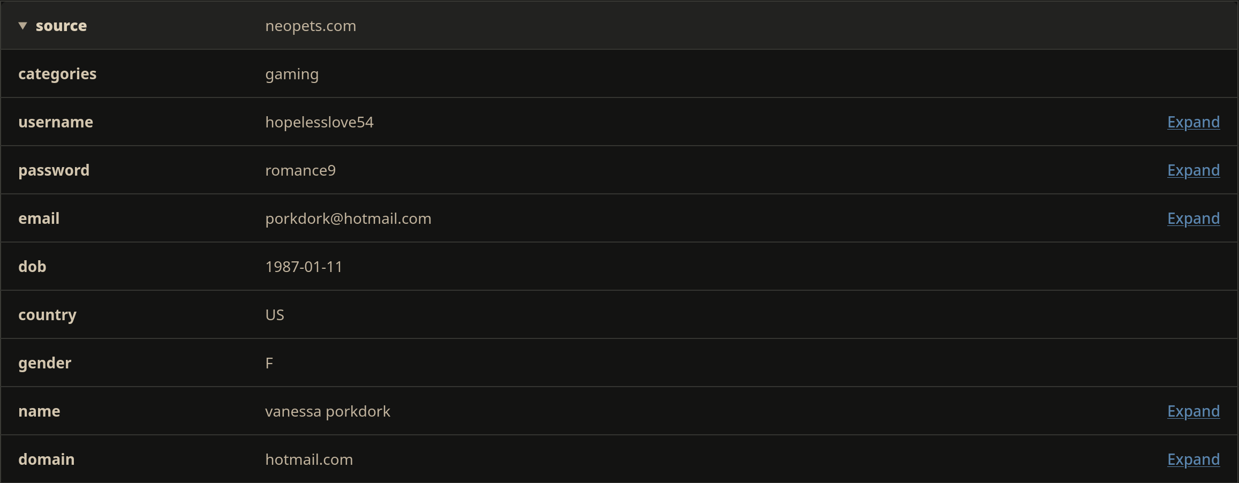Screen dimensions: 1239x483
Task: Expand the email row
Action: point(1193,218)
